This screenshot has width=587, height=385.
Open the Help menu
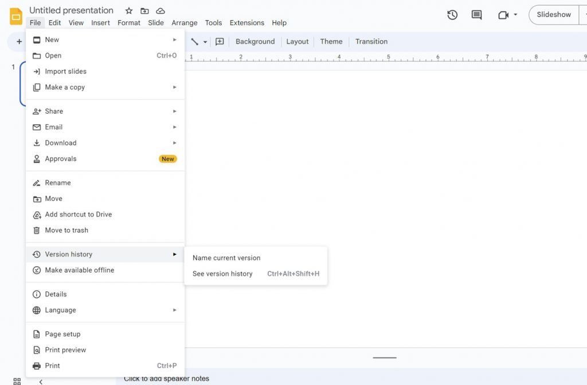(x=279, y=23)
